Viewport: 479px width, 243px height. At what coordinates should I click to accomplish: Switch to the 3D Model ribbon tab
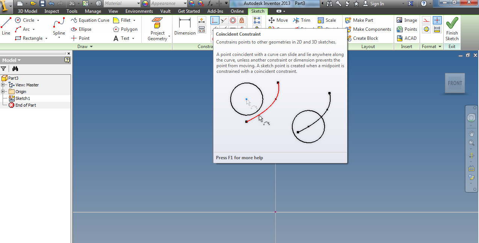(x=27, y=11)
